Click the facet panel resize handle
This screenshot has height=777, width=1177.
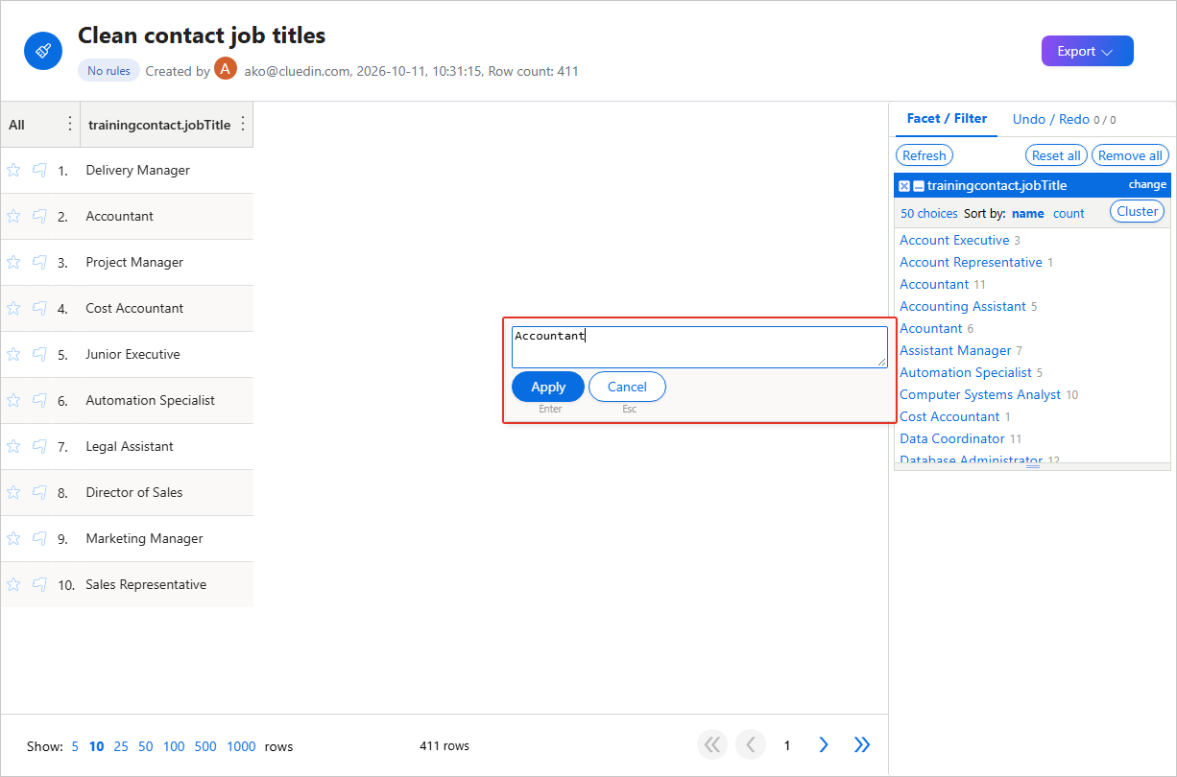pyautogui.click(x=1033, y=466)
